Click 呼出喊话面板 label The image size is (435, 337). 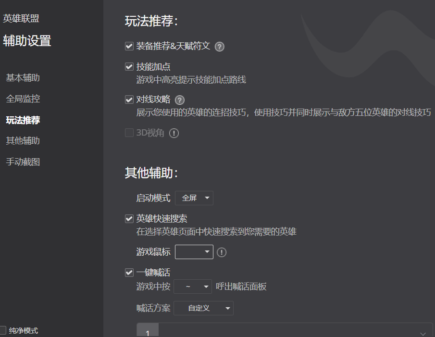pos(241,287)
